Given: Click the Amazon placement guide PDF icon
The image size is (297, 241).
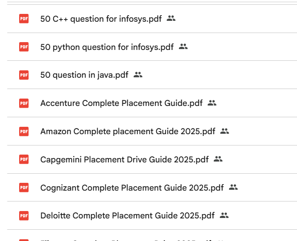Looking at the screenshot, I should pyautogui.click(x=24, y=131).
